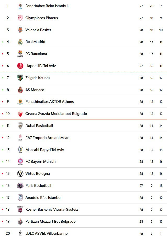Click the Hapoel IBI Tel Aviv red logo
The image size is (167, 236).
[20, 66]
